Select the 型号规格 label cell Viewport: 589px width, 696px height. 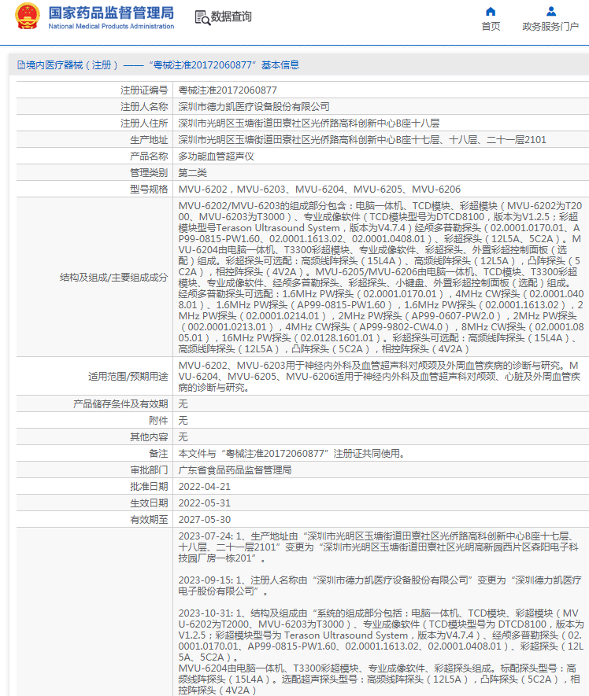tap(149, 189)
